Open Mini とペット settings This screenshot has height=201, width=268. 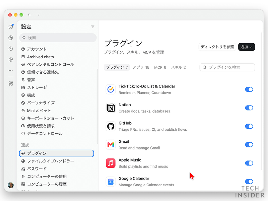tap(57, 111)
